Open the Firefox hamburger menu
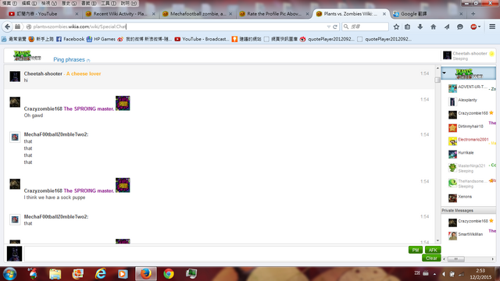The width and height of the screenshot is (500, 281). pyautogui.click(x=492, y=27)
